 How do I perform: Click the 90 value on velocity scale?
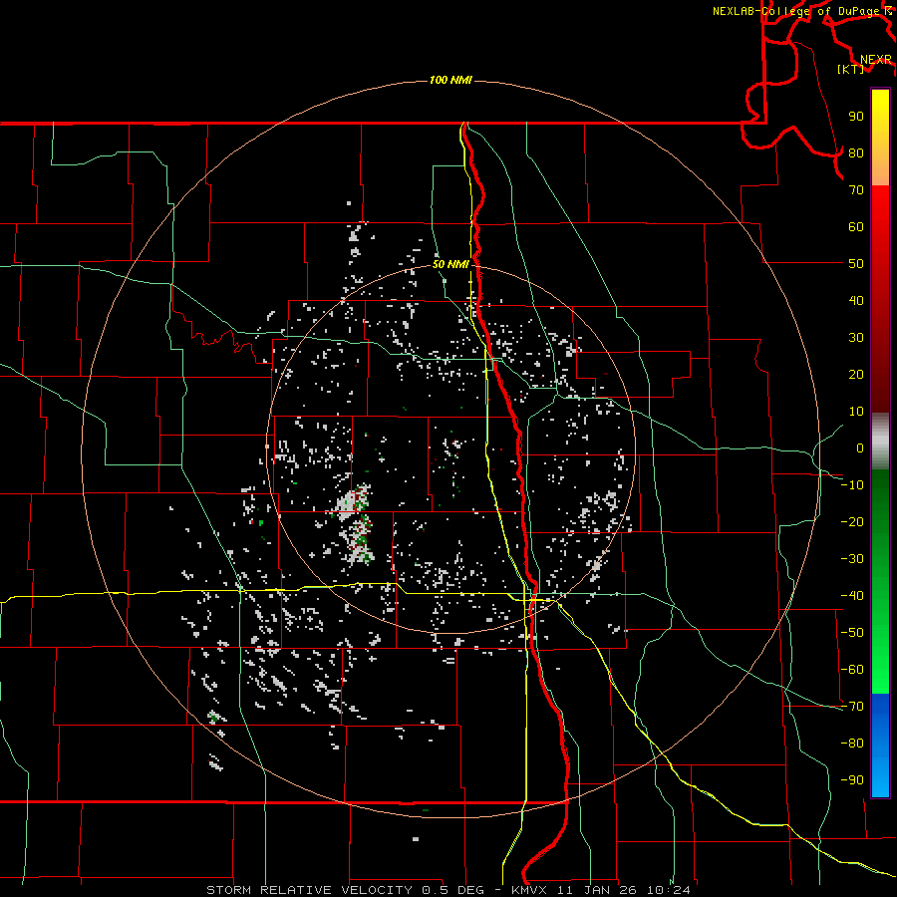(x=856, y=117)
